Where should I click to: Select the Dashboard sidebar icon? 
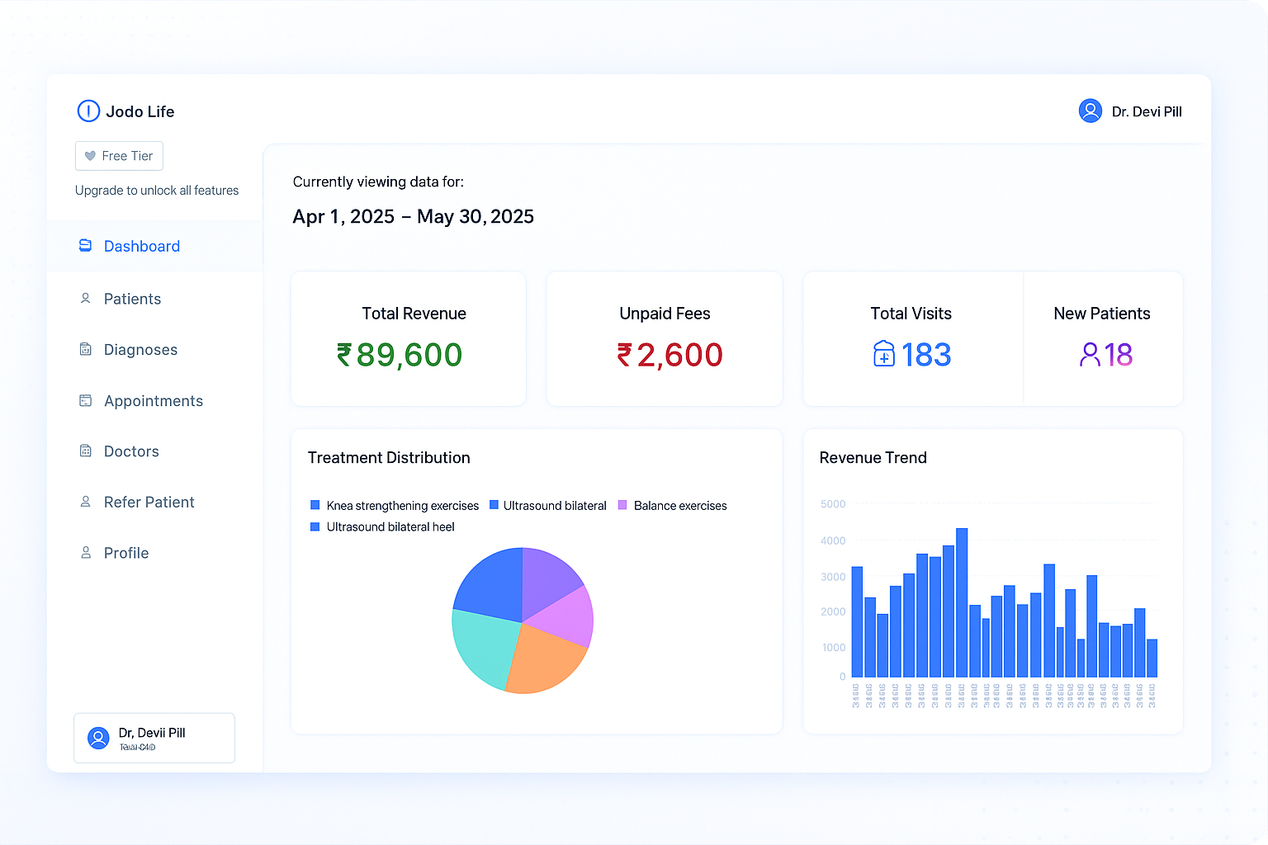tap(86, 245)
